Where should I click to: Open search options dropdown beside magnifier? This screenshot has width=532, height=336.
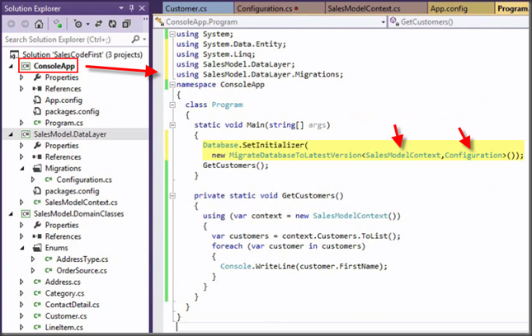(144, 40)
